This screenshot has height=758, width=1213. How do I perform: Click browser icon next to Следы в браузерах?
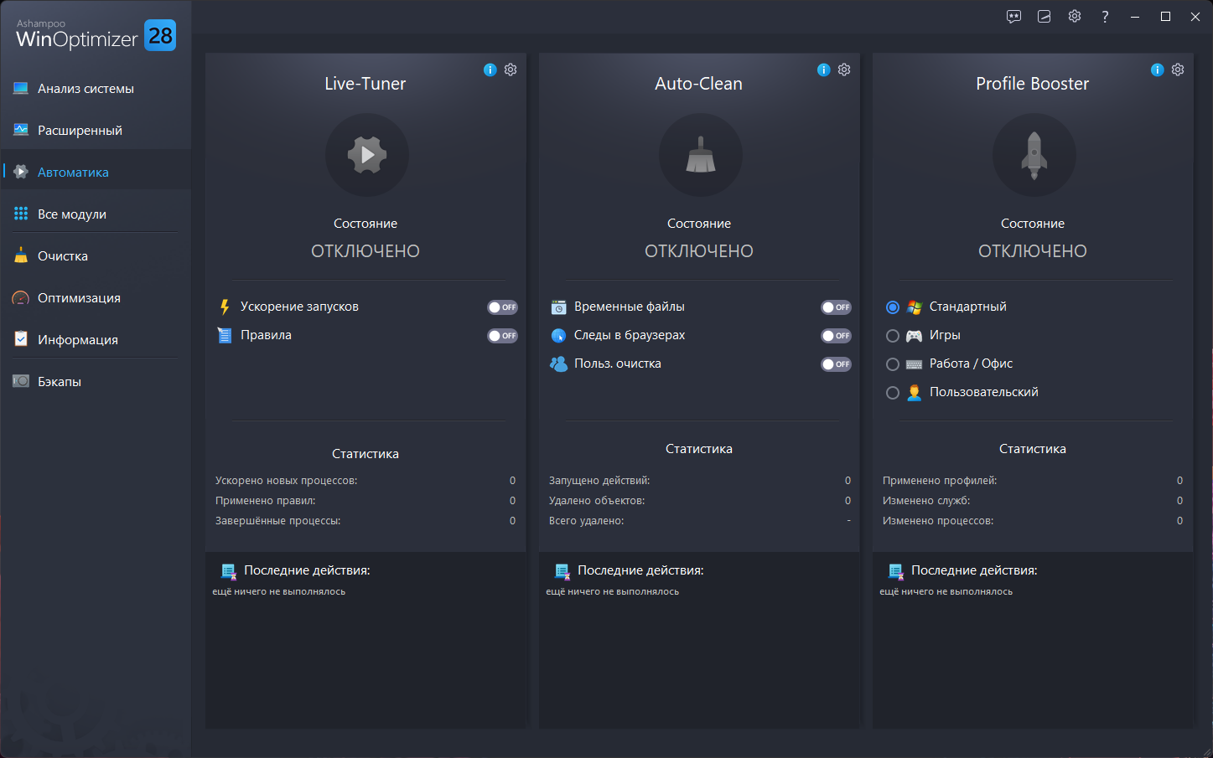[x=559, y=336]
